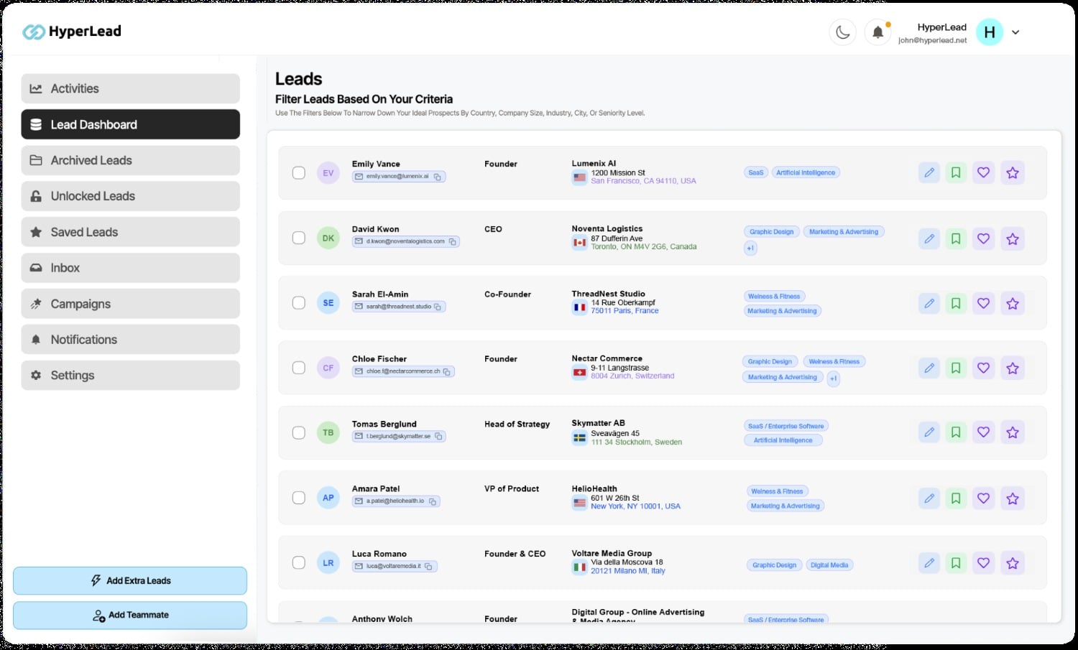Click company name Noventa Logistics

click(x=607, y=228)
